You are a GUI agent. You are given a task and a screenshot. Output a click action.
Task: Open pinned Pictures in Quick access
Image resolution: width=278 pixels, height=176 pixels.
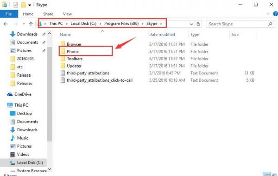(x=24, y=50)
